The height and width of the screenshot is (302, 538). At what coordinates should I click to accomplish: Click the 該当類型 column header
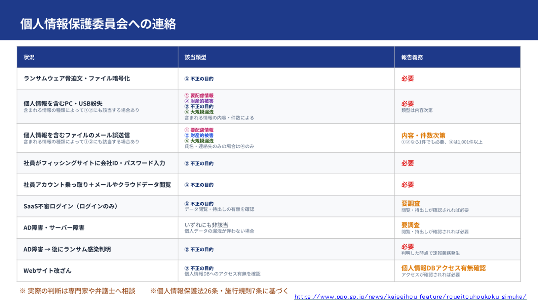coord(195,57)
